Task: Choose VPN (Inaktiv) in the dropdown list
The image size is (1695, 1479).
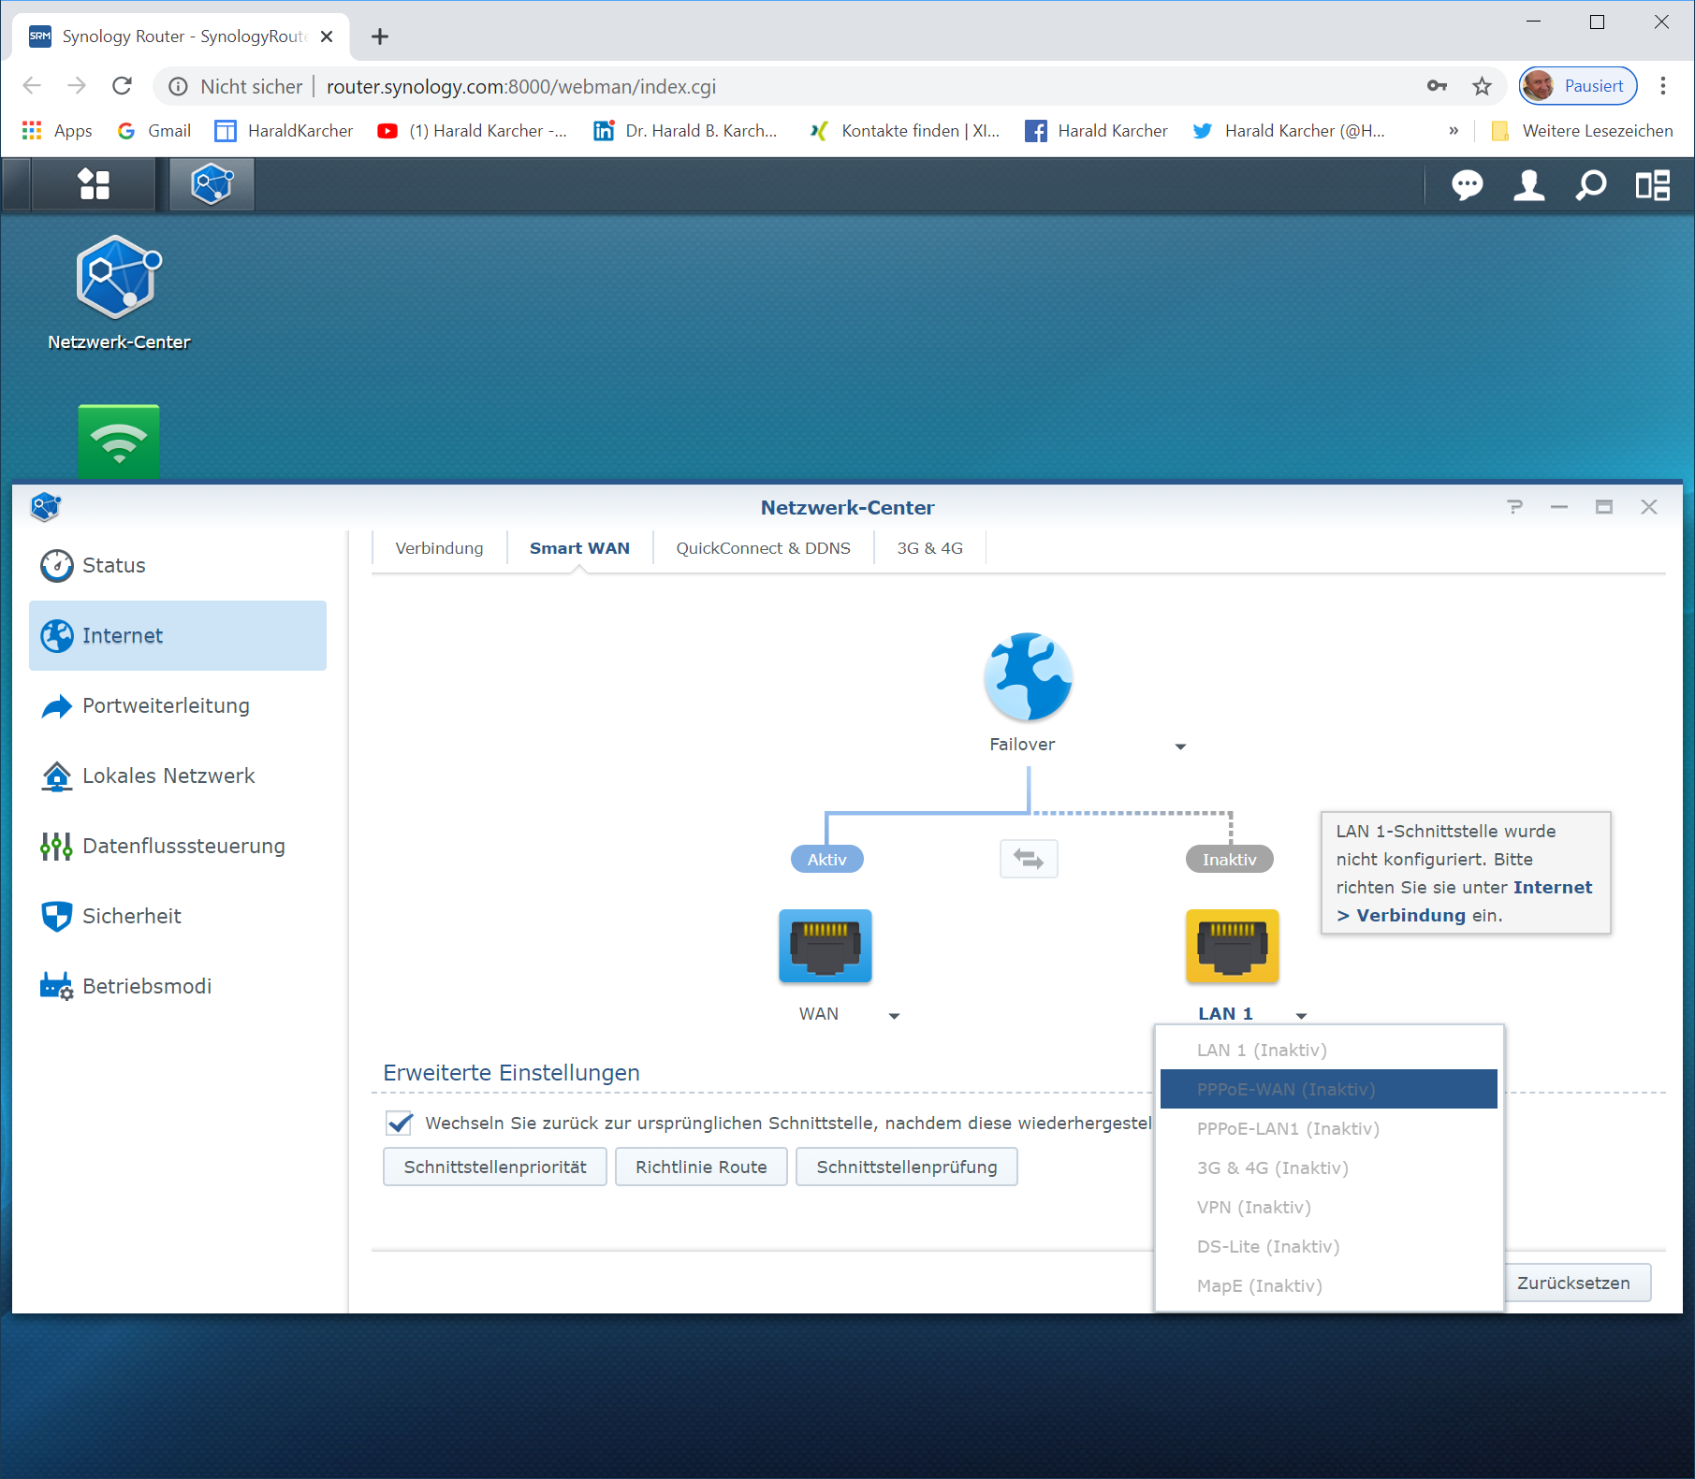Action: point(1253,1207)
